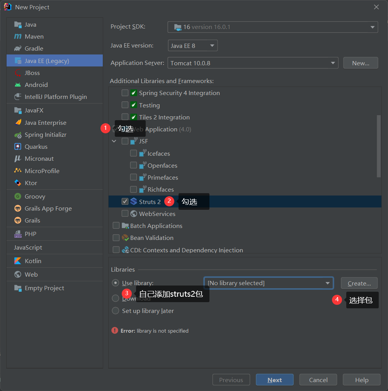Enable Bean Validation checkbox

116,238
